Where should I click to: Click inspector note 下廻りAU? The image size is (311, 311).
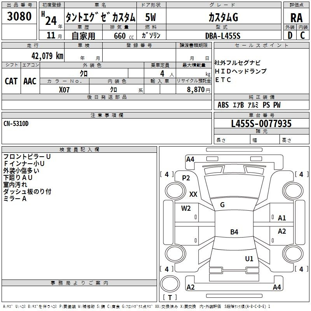click(18, 177)
